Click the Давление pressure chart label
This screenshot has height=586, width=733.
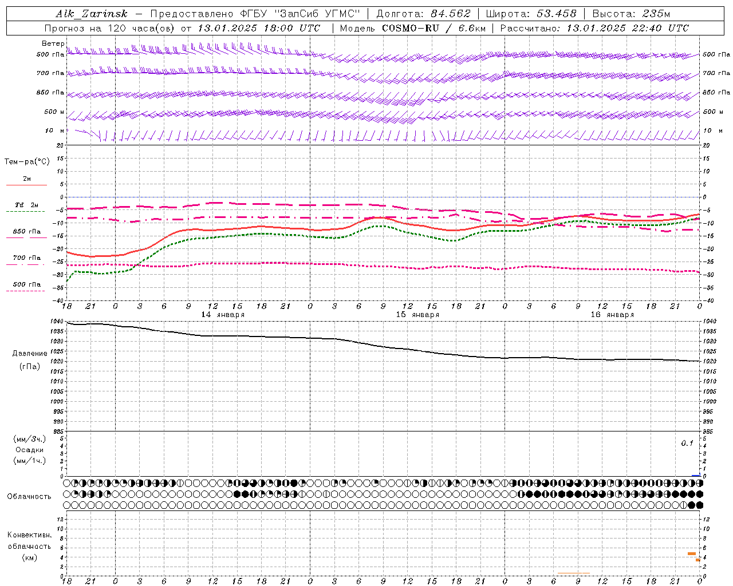pyautogui.click(x=30, y=354)
